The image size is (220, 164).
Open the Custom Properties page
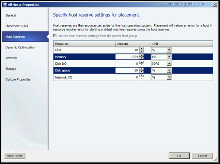pyautogui.click(x=18, y=79)
